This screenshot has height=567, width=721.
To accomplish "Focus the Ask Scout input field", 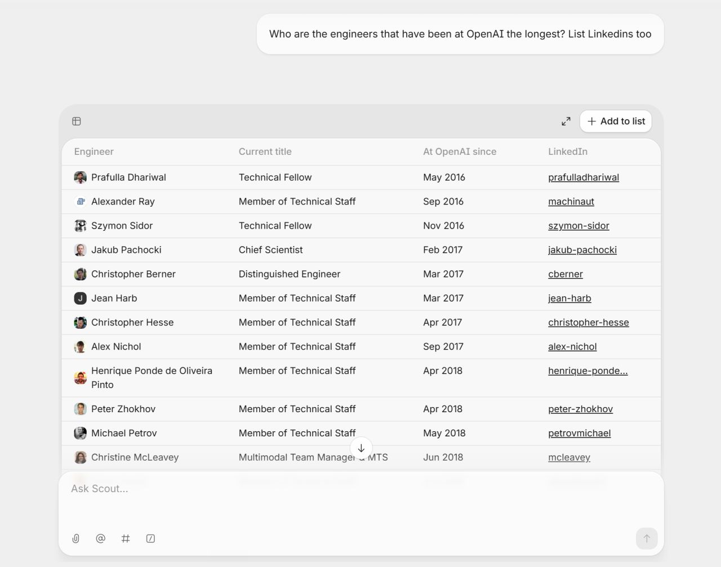I will (x=361, y=489).
